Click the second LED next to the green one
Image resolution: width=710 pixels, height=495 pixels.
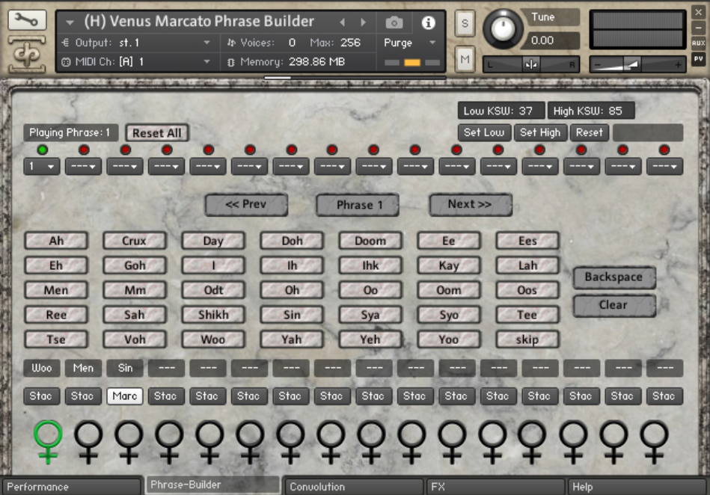point(84,150)
